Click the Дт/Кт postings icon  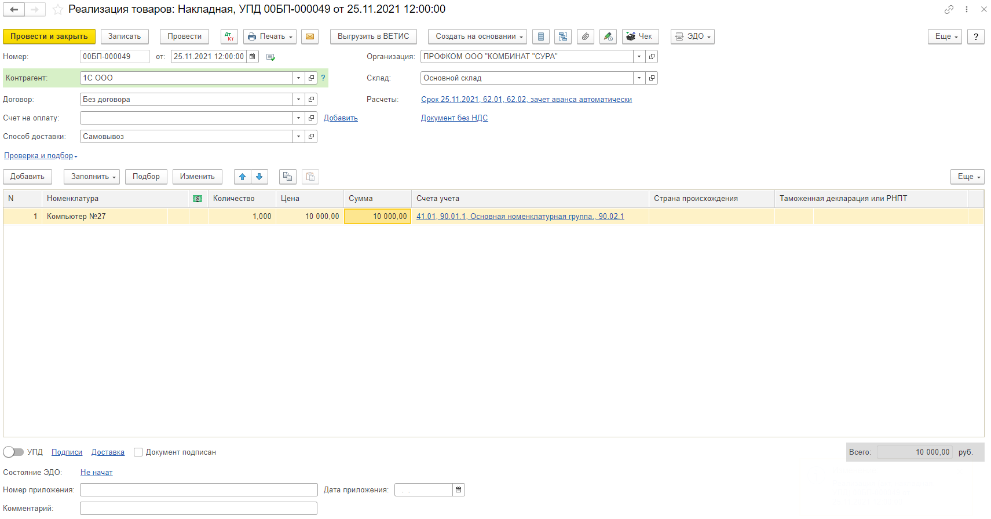click(x=229, y=36)
